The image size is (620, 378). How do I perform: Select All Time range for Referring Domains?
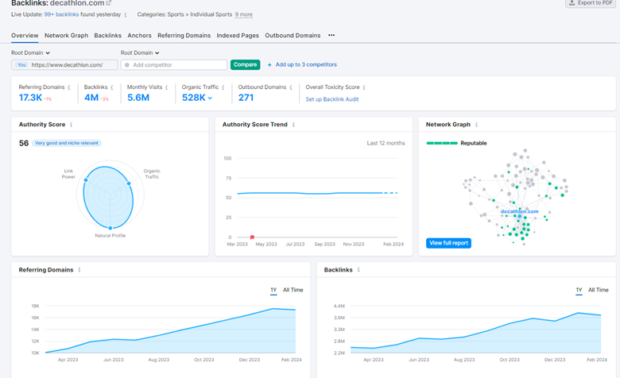[x=293, y=290]
